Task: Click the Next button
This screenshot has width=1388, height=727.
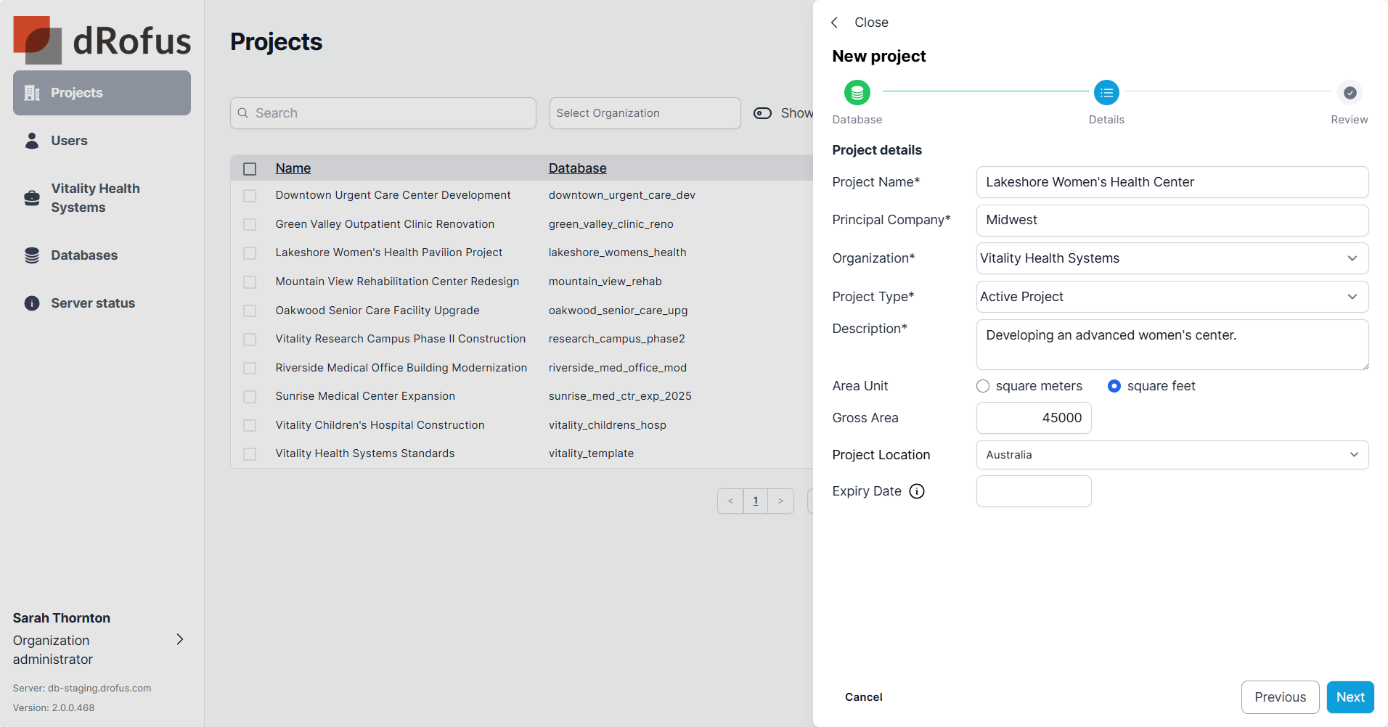Action: tap(1350, 697)
